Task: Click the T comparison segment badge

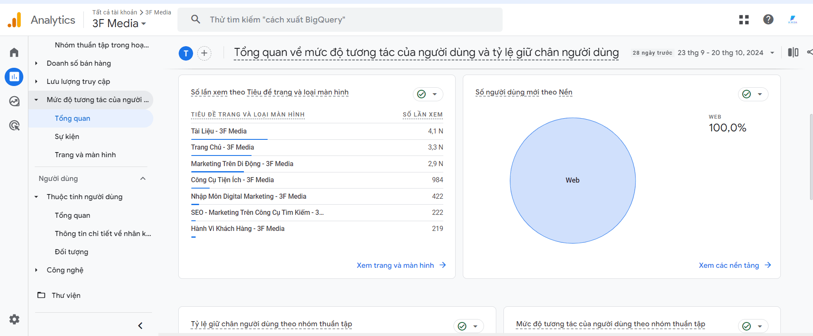Action: [186, 53]
